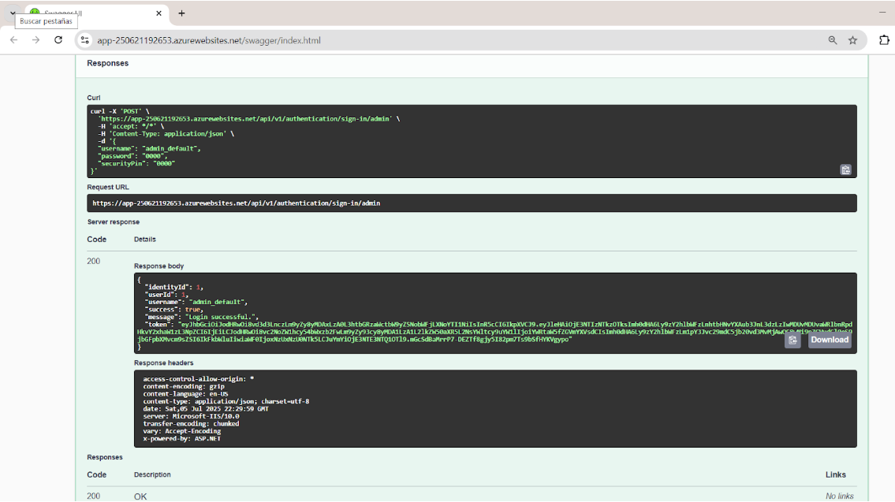Click the date response header line
Image resolution: width=895 pixels, height=502 pixels.
point(206,408)
